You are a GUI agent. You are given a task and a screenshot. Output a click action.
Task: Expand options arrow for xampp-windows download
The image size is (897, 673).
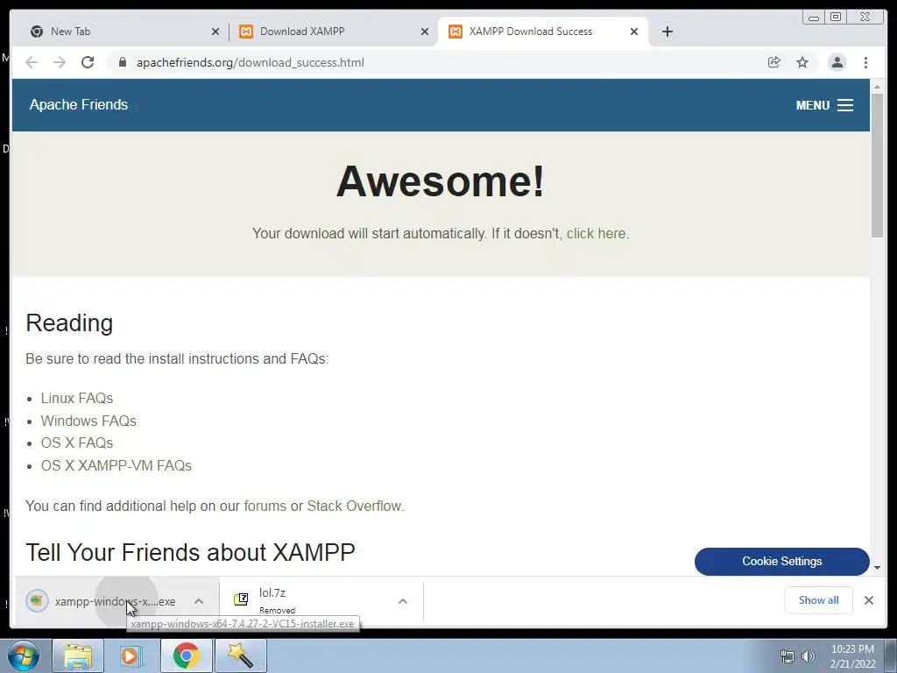(x=199, y=601)
